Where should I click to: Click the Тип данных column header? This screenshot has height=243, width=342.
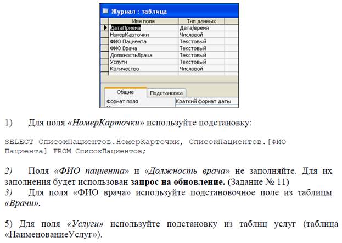[201, 21]
